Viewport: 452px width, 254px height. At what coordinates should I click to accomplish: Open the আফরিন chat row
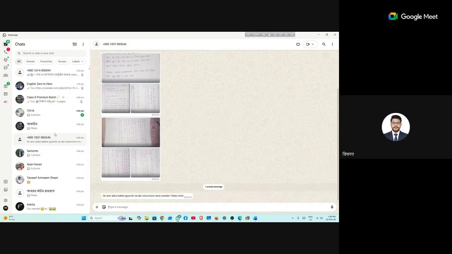(x=50, y=126)
